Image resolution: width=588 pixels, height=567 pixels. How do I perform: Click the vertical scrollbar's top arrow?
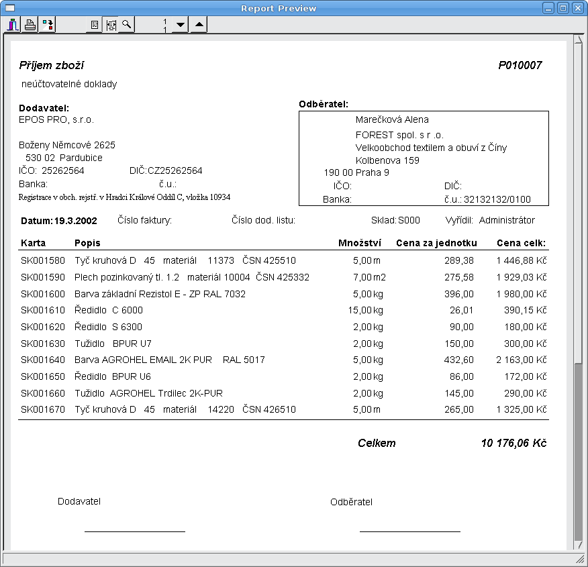(579, 40)
